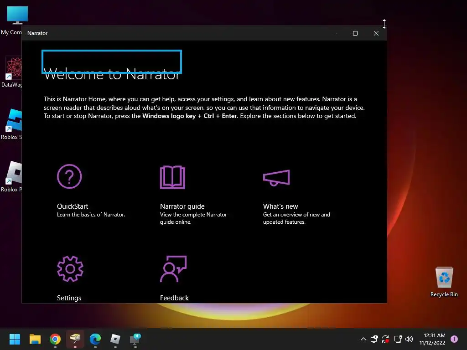467x350 pixels.
Task: Click the Narrator window title text
Action: 37,33
